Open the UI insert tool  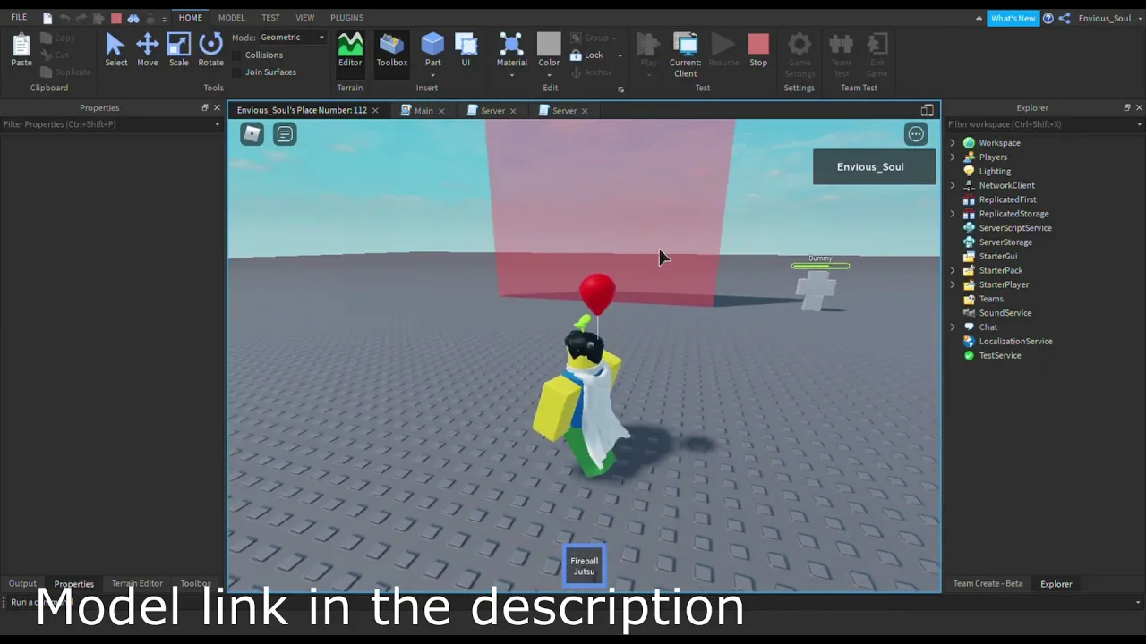coord(466,49)
